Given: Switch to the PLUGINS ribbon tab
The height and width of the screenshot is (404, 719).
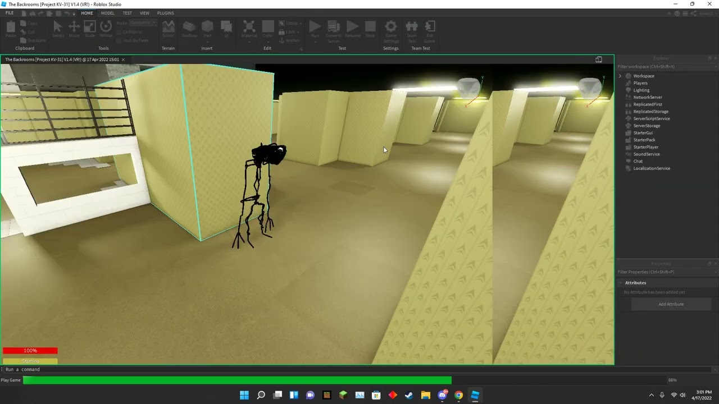Looking at the screenshot, I should pos(166,13).
